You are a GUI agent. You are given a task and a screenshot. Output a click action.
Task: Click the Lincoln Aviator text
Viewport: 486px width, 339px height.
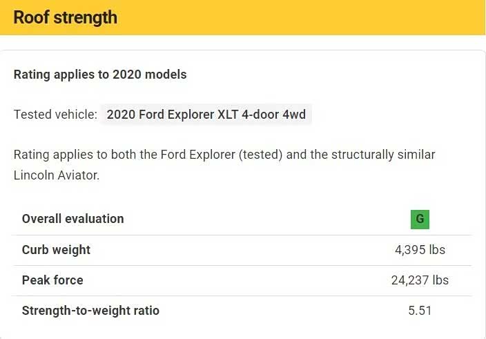(57, 175)
